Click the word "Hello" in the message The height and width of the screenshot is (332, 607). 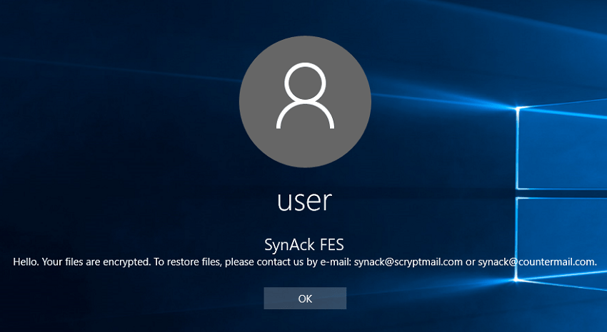click(26, 262)
